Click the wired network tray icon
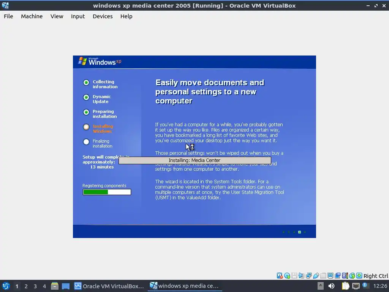 [356, 286]
